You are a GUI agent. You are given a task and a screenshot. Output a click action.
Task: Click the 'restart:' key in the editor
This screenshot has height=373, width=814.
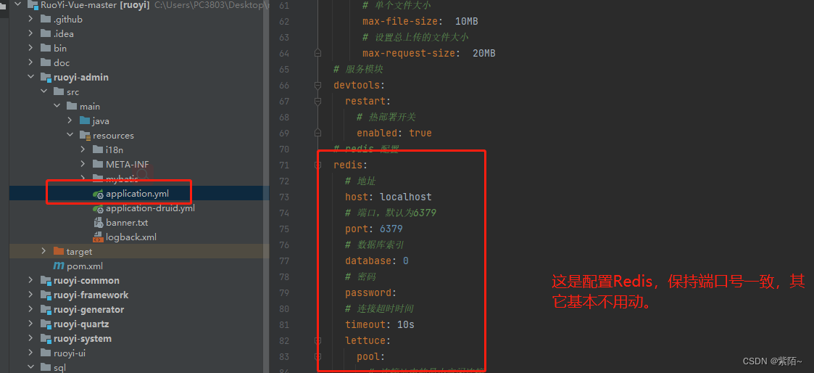(x=368, y=102)
